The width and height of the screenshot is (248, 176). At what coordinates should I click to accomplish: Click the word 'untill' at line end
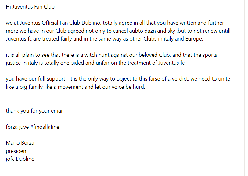225,31
